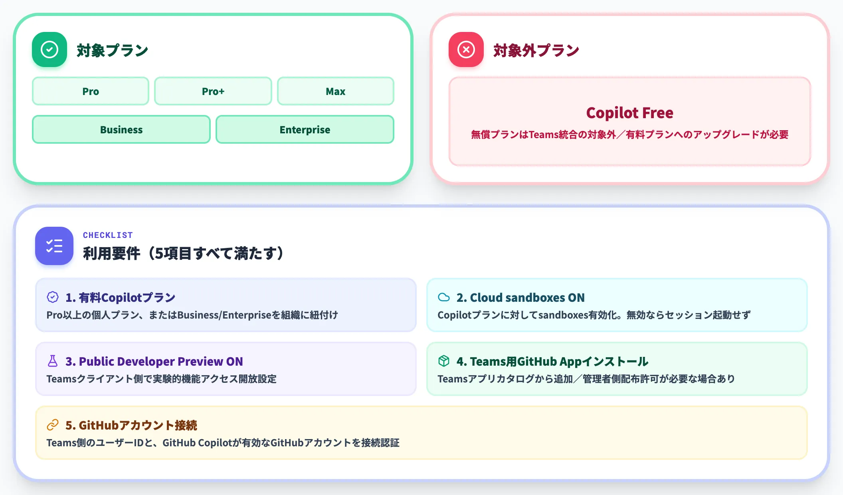The height and width of the screenshot is (495, 843).
Task: Click the Teams側のユーザーIDと description line
Action: click(x=223, y=443)
